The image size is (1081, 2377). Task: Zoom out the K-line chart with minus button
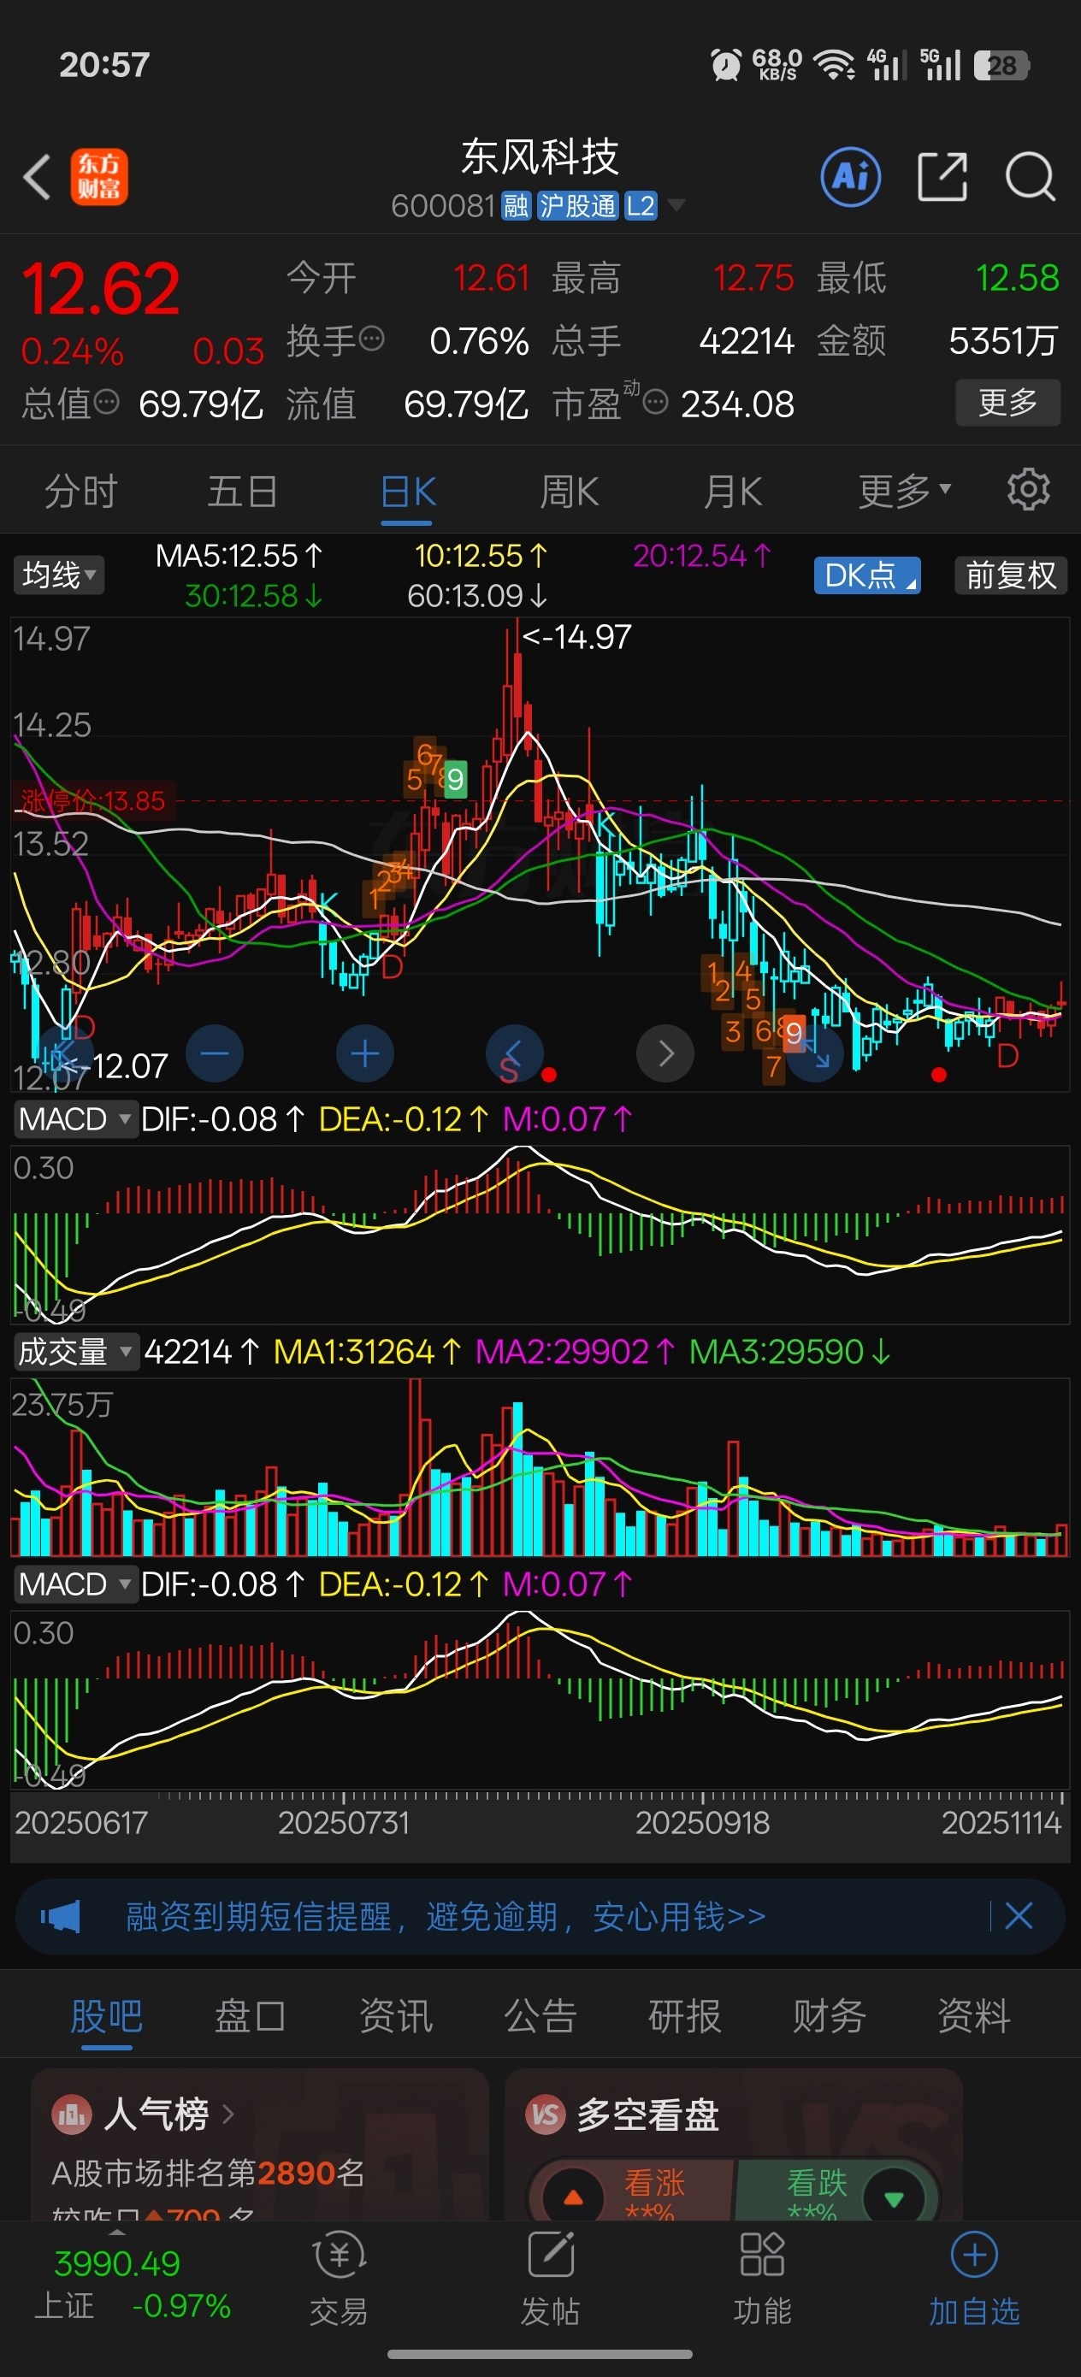pos(214,1053)
